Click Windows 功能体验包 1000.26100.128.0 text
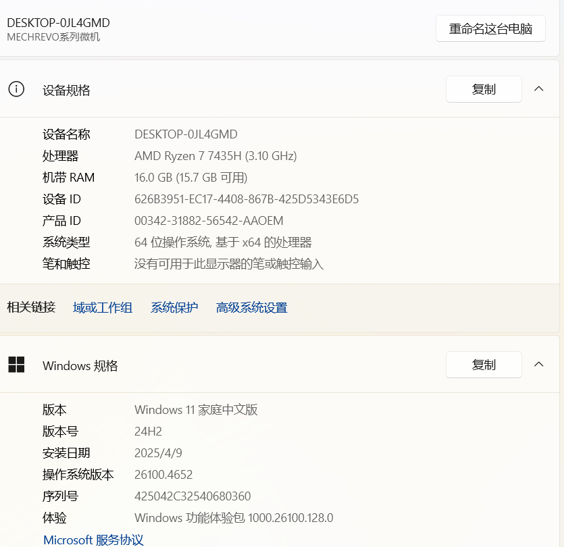This screenshot has width=564, height=547. click(x=234, y=518)
